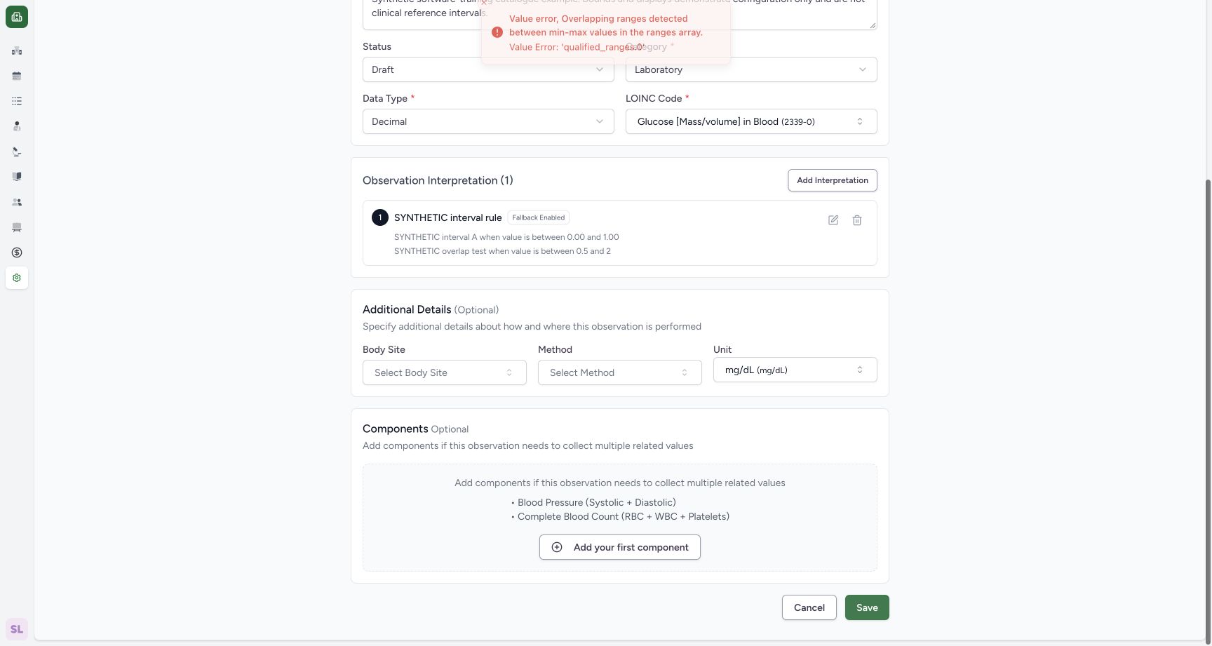This screenshot has height=646, width=1212.
Task: Open the dollar billing sidebar icon
Action: 17,253
